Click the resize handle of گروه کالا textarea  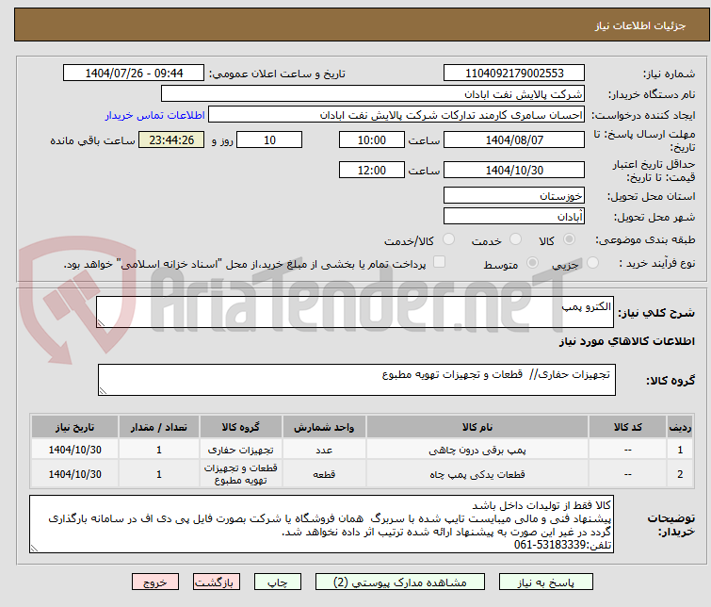click(x=103, y=391)
